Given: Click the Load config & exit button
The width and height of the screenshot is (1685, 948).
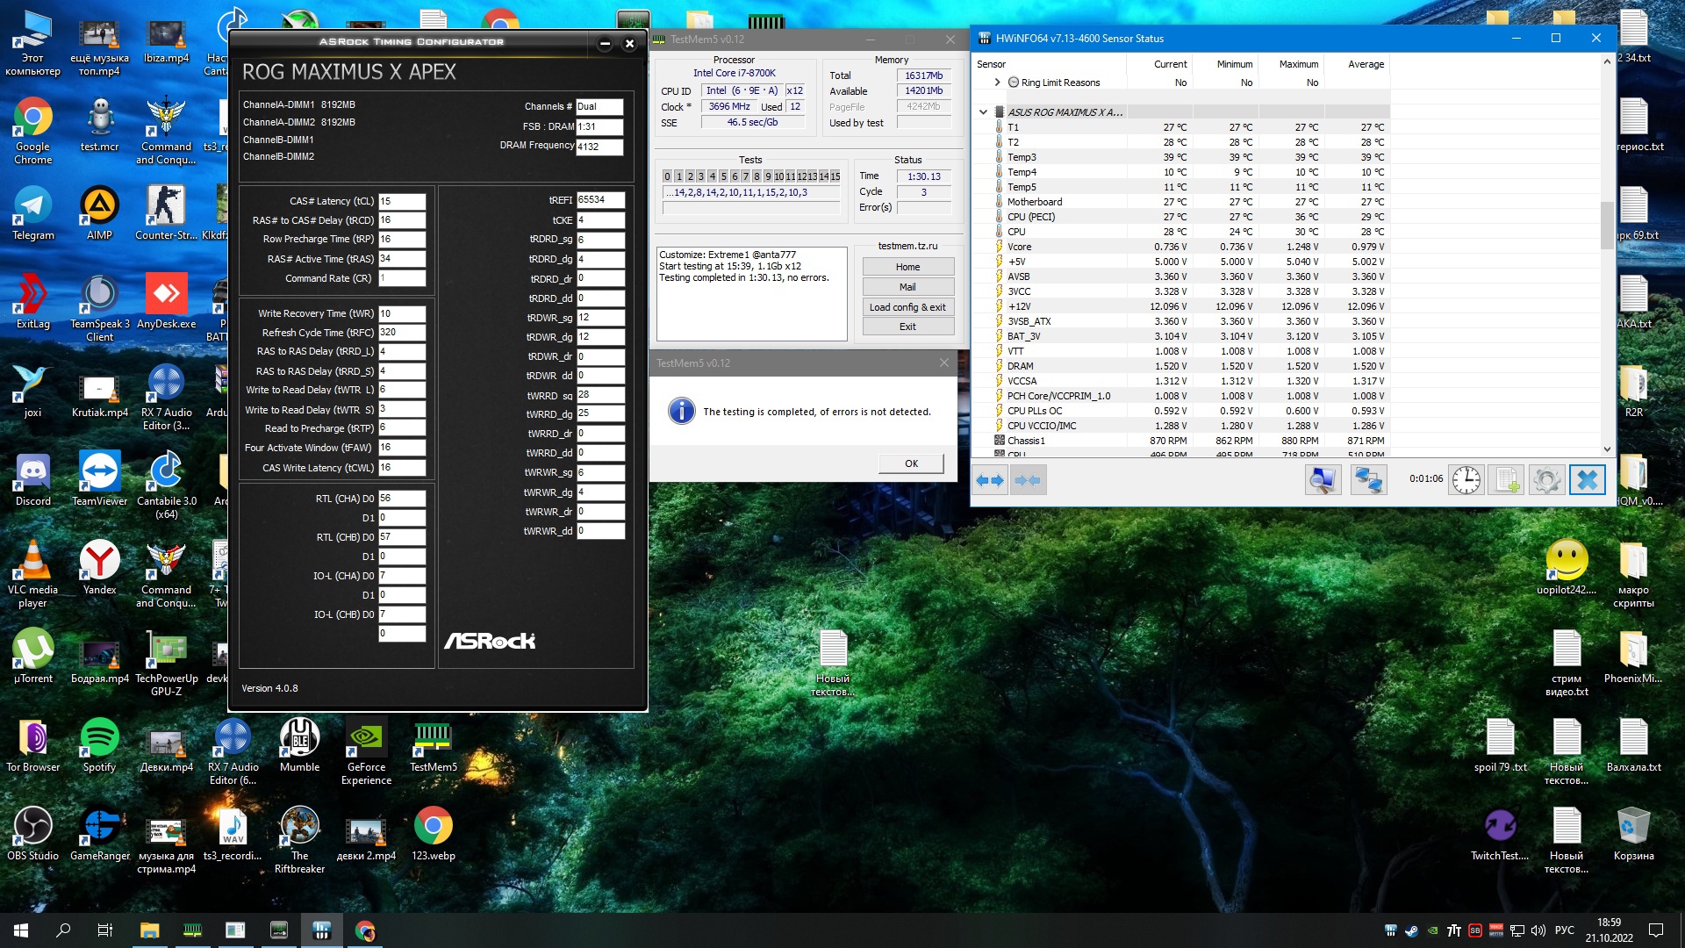Looking at the screenshot, I should [x=907, y=307].
